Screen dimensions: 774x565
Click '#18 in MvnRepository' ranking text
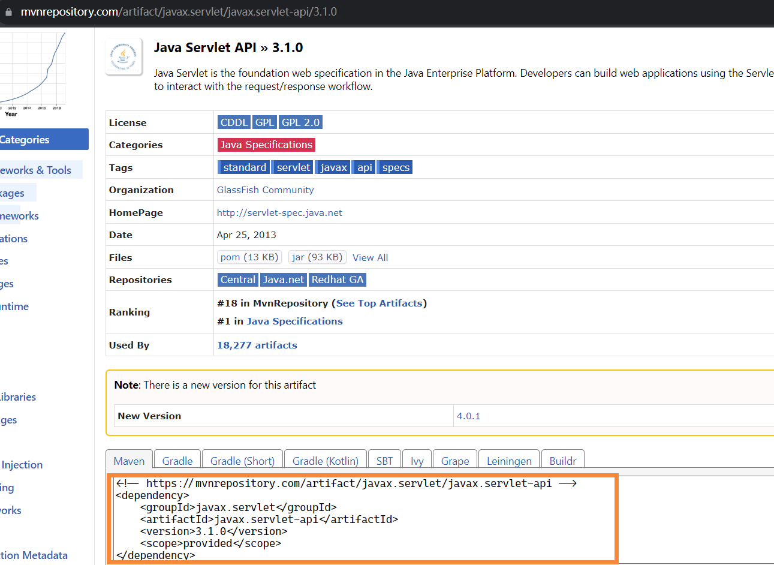coord(273,303)
